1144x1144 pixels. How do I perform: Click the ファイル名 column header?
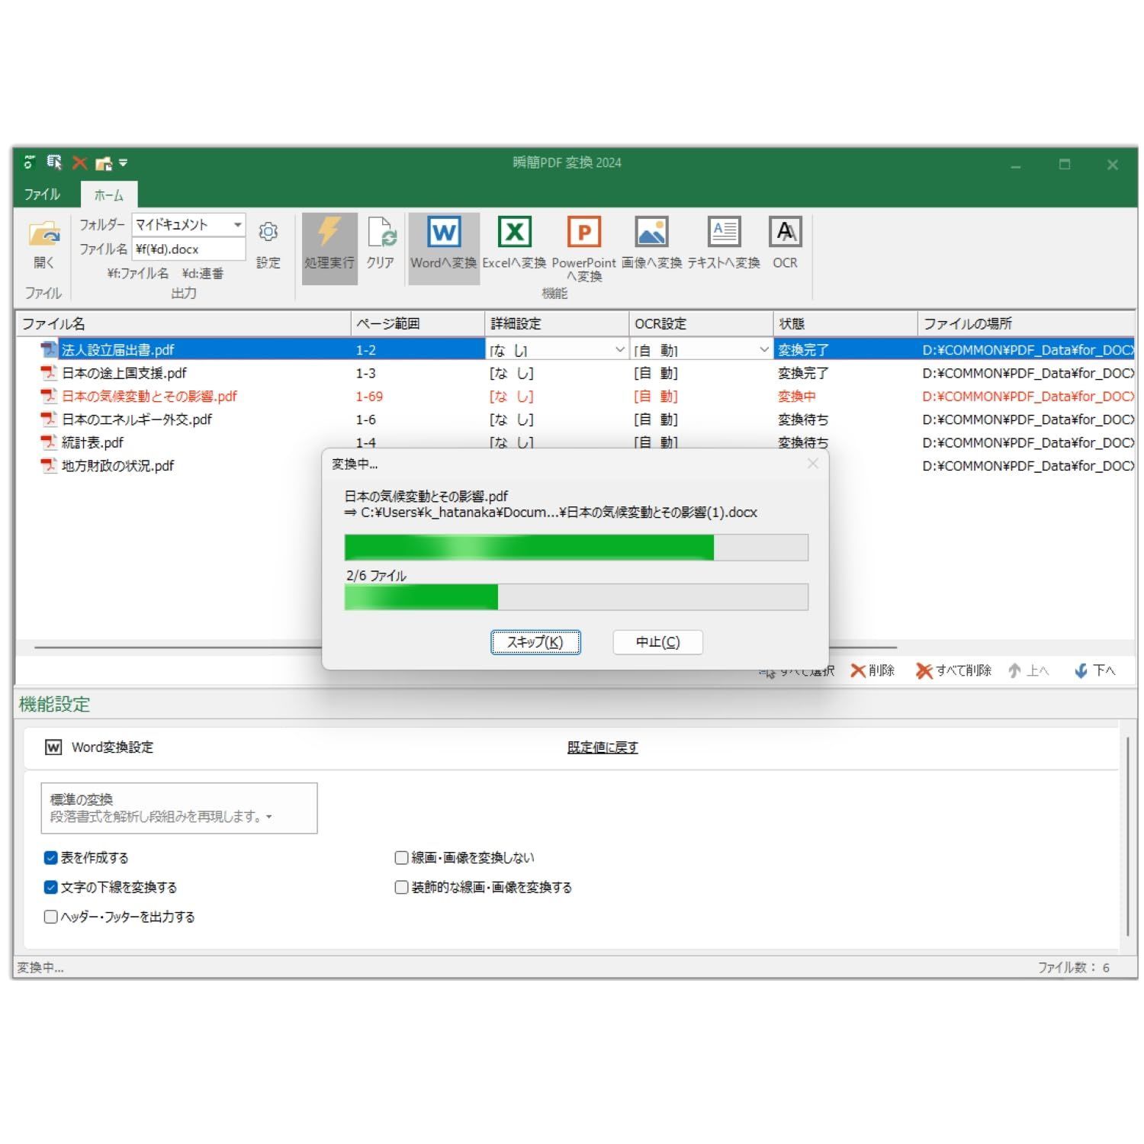click(x=184, y=323)
